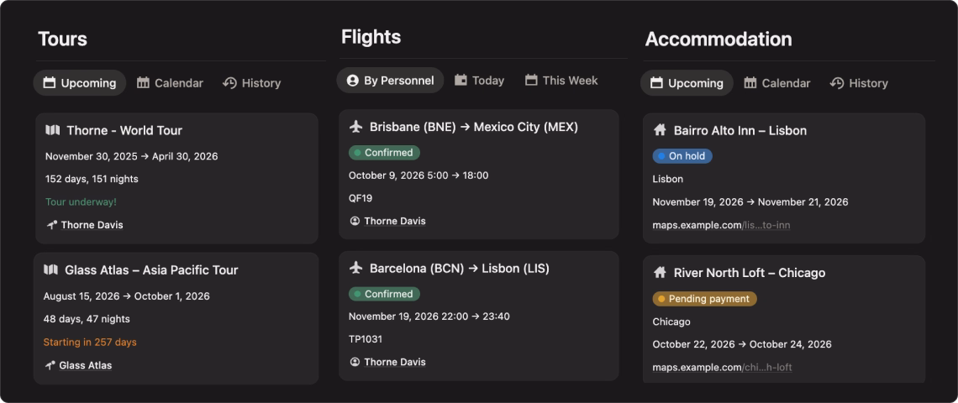The height and width of the screenshot is (403, 958).
Task: Switch to the Accommodation Calendar tab
Action: click(x=777, y=83)
